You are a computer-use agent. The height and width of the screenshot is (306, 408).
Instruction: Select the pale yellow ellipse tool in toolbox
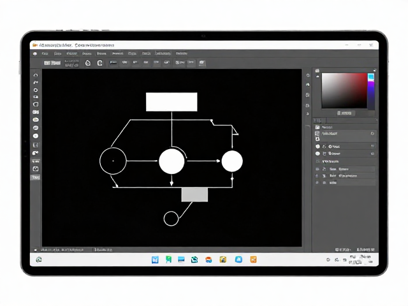point(36,120)
